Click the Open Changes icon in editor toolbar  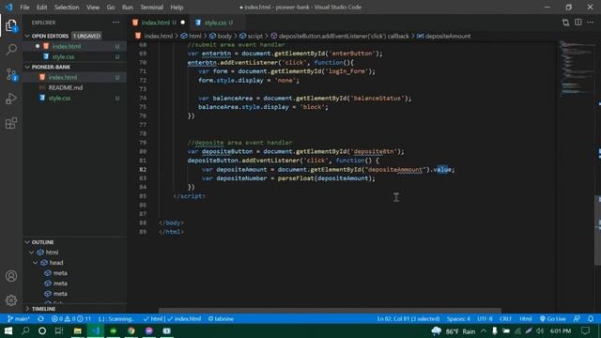pos(565,23)
